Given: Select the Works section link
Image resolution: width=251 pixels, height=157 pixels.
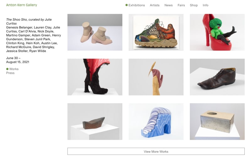Looking at the screenshot, I should point(14,69).
